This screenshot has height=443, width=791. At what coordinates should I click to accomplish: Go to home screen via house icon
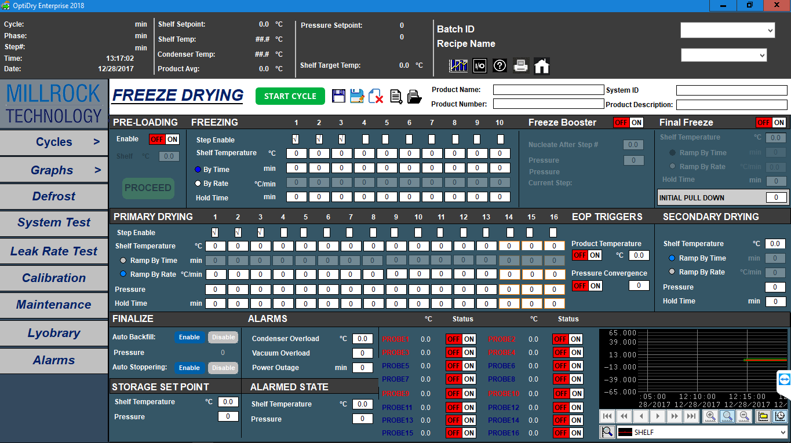click(x=542, y=65)
